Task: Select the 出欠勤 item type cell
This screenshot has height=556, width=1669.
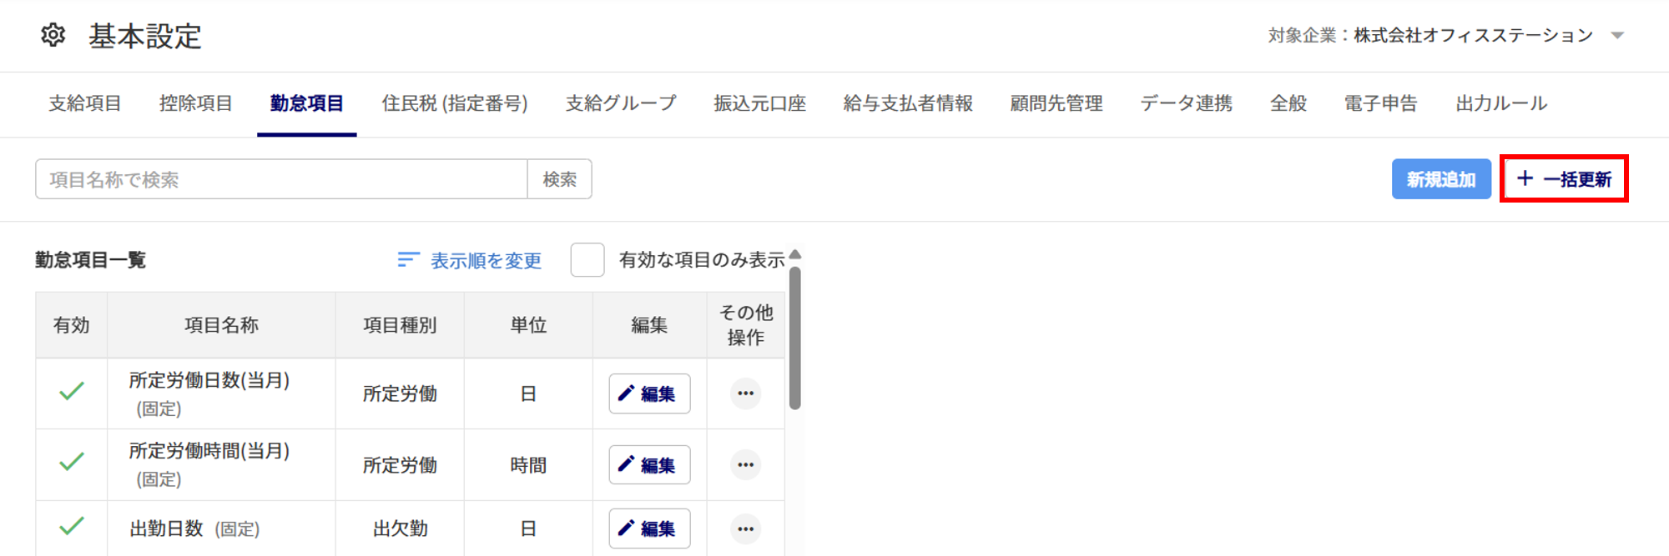Action: click(x=400, y=528)
